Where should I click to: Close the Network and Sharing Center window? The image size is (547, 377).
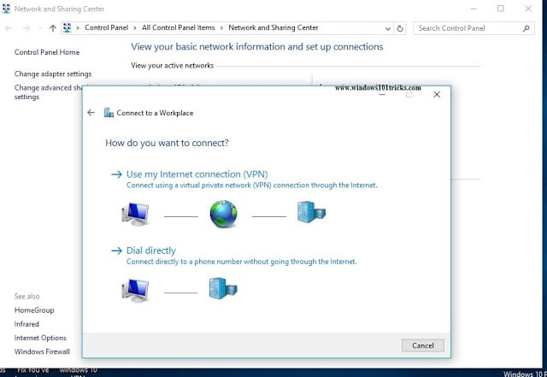coord(528,9)
